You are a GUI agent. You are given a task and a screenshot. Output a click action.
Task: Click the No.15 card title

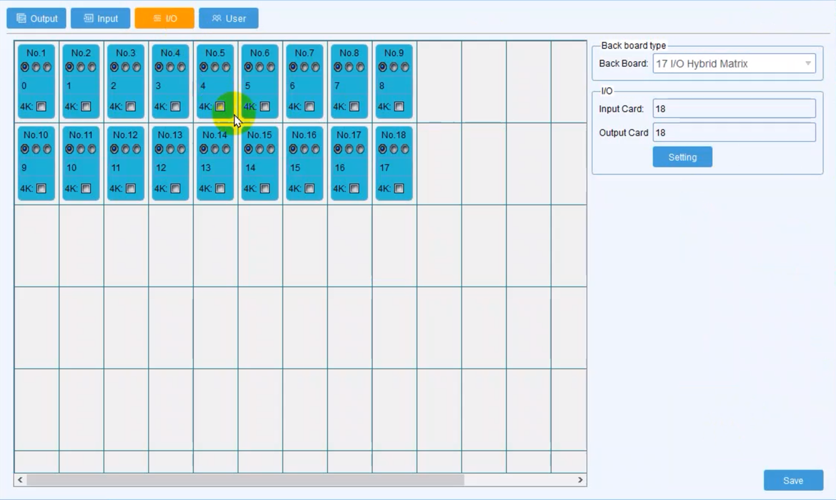pos(259,135)
